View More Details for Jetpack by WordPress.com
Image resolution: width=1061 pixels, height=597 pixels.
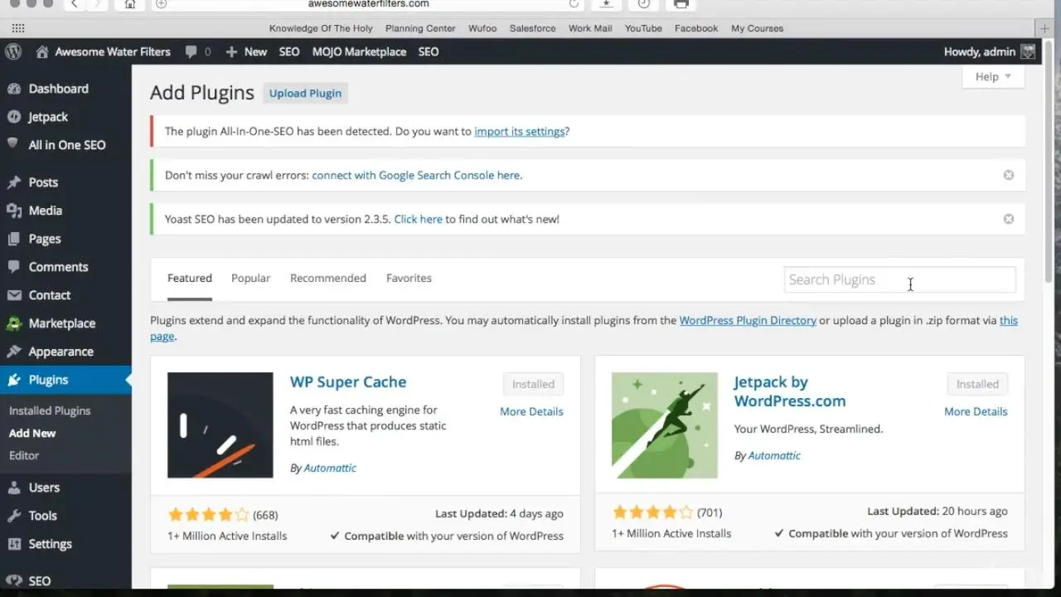pyautogui.click(x=976, y=411)
